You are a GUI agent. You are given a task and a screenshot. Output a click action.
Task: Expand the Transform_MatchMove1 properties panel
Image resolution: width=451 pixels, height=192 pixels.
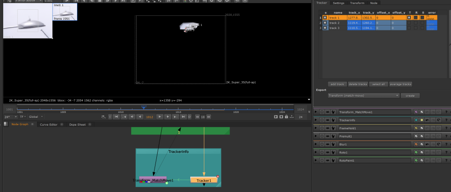(315, 112)
